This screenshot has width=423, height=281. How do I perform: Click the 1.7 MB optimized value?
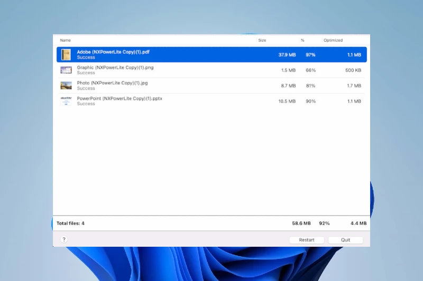click(x=354, y=86)
